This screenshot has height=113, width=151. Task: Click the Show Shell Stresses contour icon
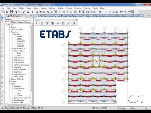click(x=117, y=12)
